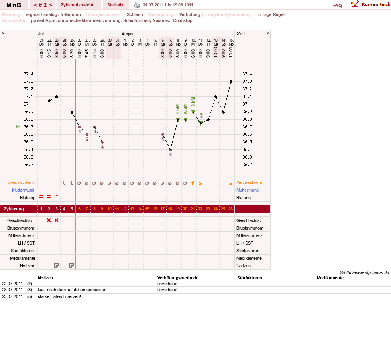Click the 2.hM green triangle marker

(185, 119)
